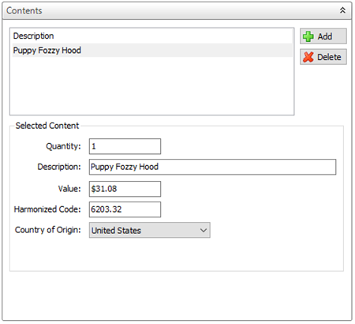The image size is (355, 324).
Task: Collapse the Contents panel with double chevron
Action: tap(342, 10)
